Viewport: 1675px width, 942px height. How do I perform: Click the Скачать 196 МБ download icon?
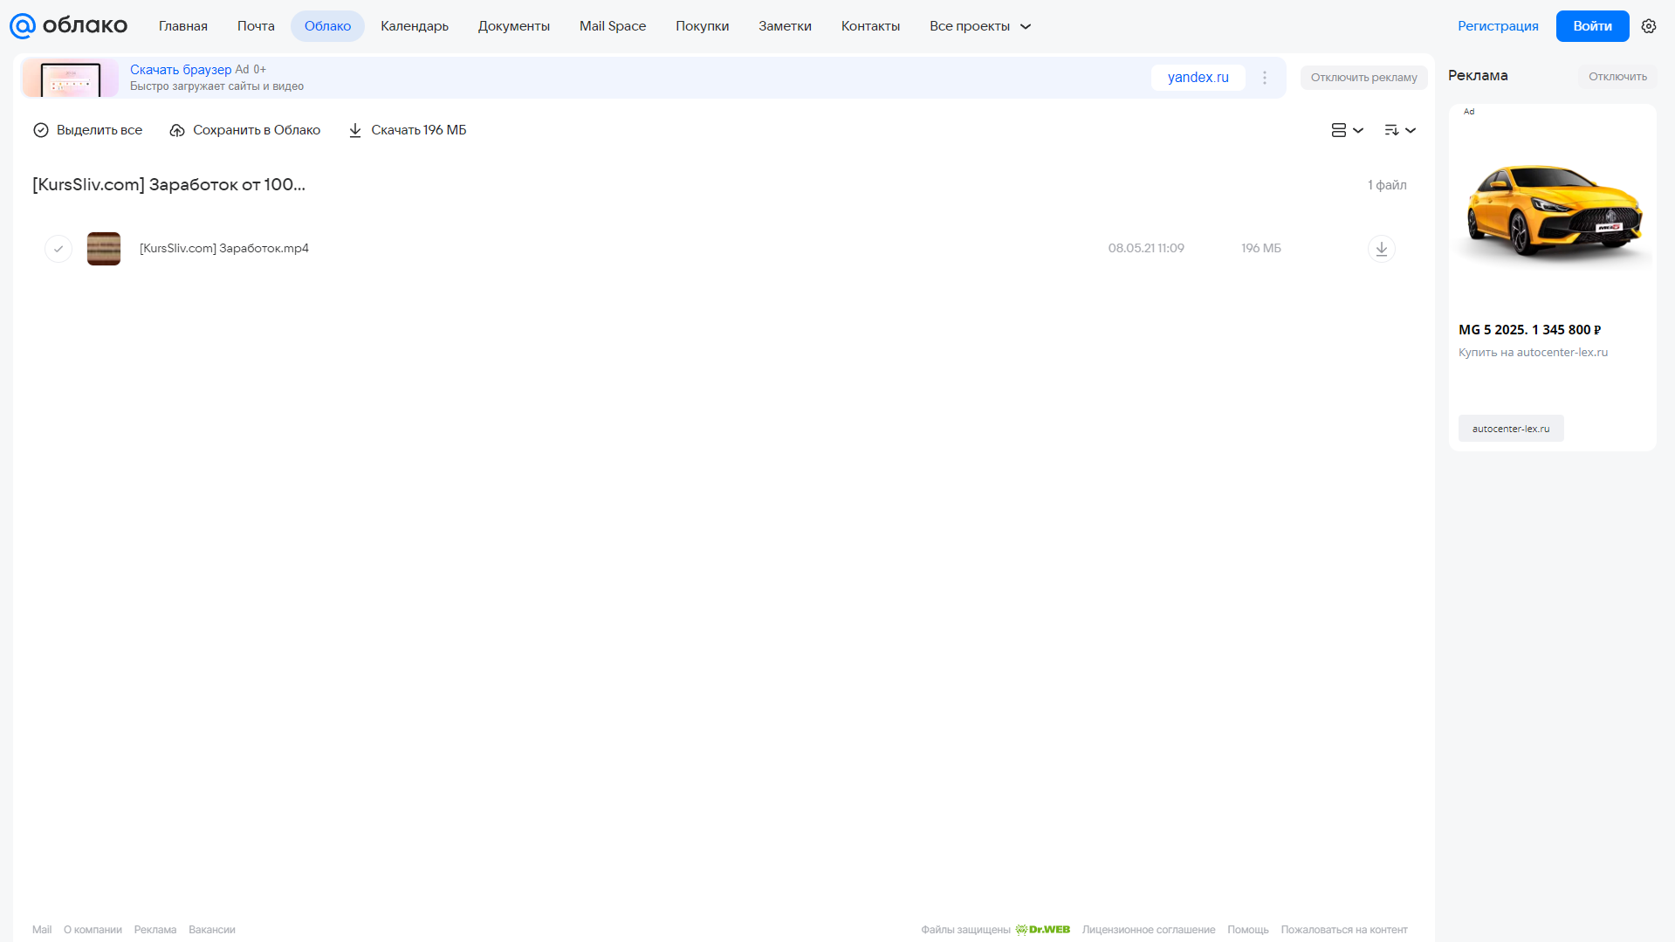[x=355, y=130]
